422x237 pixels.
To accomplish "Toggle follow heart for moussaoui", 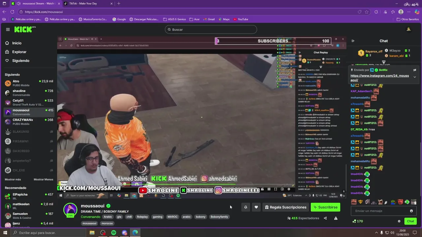I will pos(256,207).
